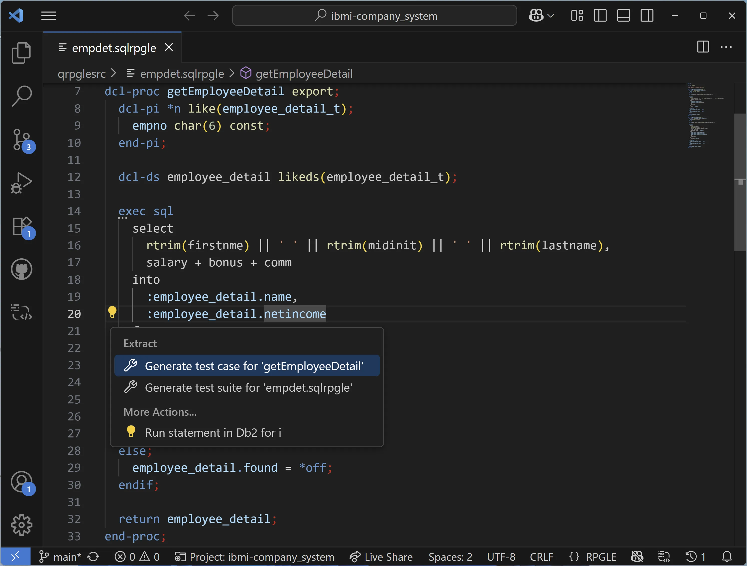The height and width of the screenshot is (566, 747).
Task: Click the exec sql keyword on line 14
Action: [146, 211]
